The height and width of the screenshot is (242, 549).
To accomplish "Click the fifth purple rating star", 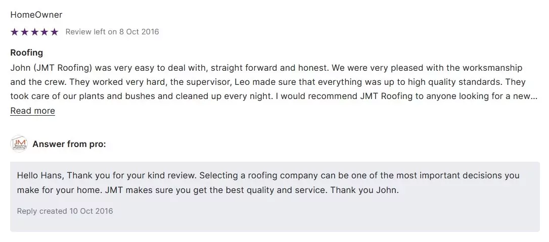I will click(x=55, y=32).
